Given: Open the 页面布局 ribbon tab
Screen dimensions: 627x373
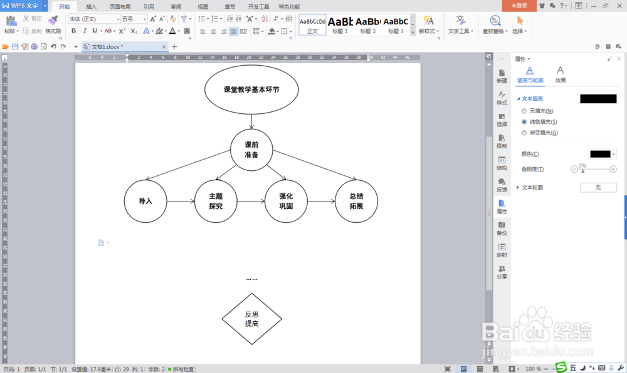Looking at the screenshot, I should [x=120, y=7].
